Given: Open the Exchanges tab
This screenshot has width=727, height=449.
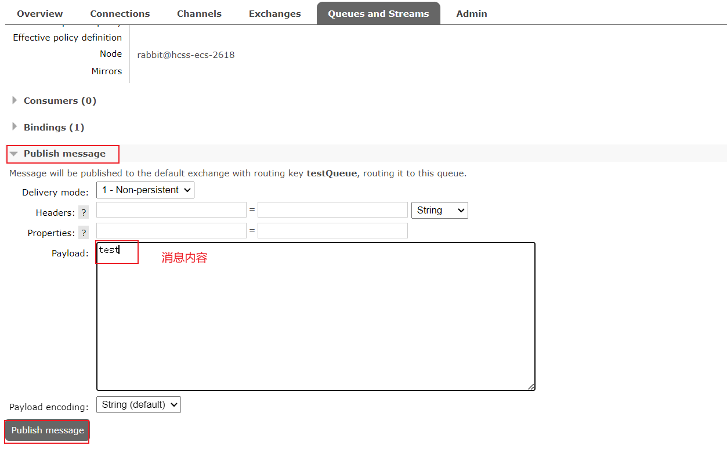Looking at the screenshot, I should 274,13.
